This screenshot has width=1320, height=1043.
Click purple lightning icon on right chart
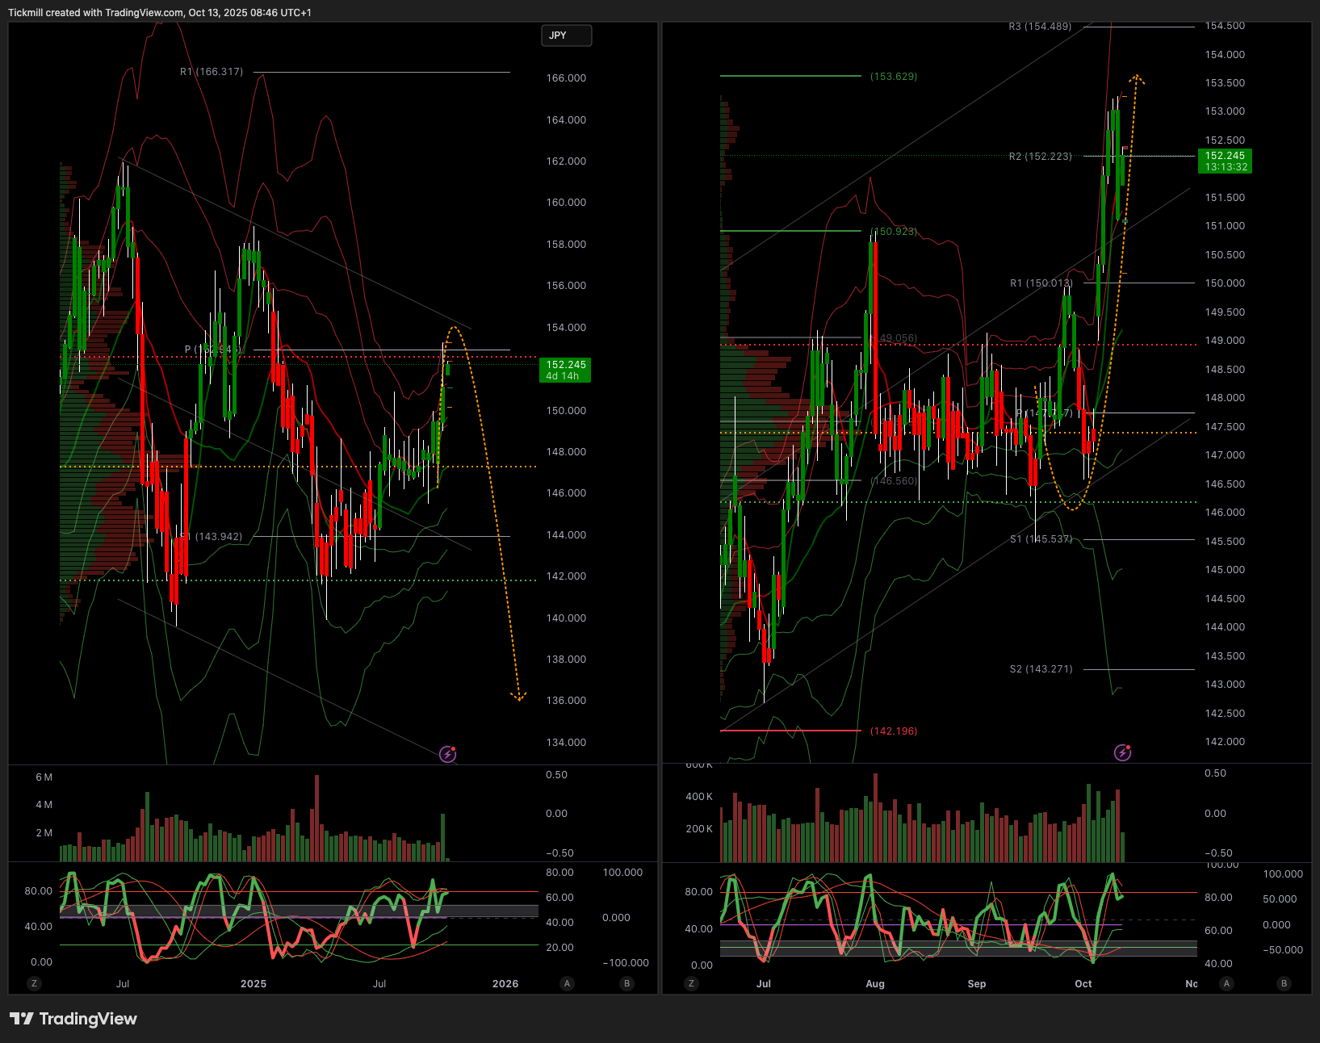pos(1122,752)
